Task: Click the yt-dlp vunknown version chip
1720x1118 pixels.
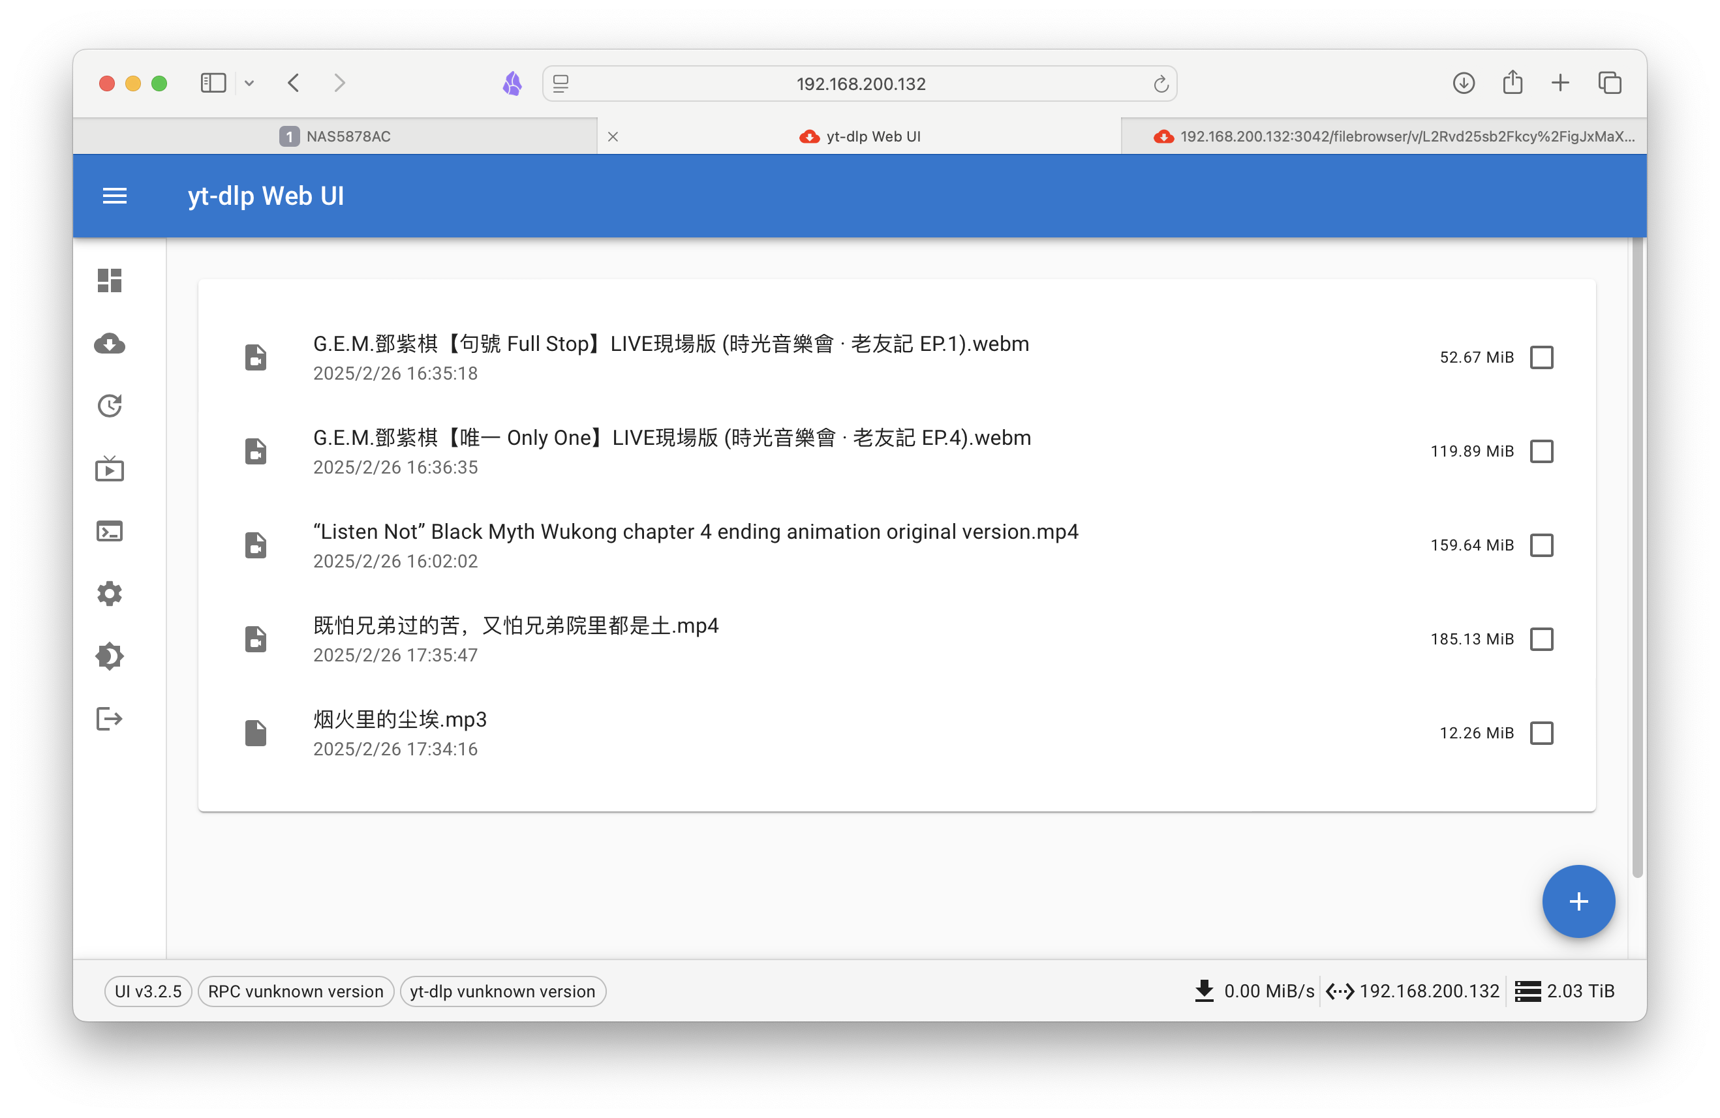Action: (503, 991)
